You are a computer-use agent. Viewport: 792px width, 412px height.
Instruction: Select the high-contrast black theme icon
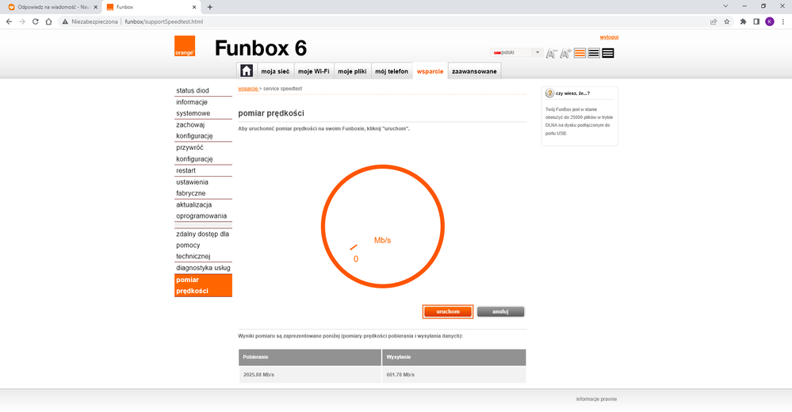608,53
